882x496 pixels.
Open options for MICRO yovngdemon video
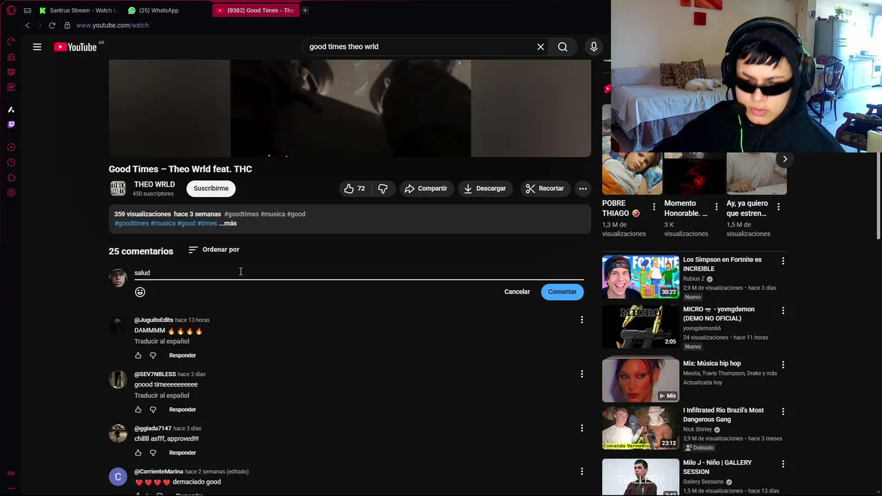[x=783, y=311]
